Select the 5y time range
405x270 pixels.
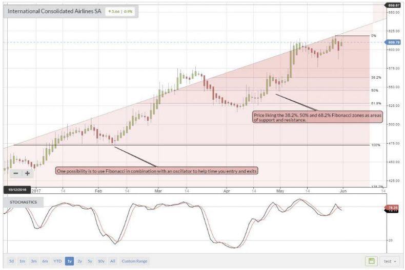90,261
